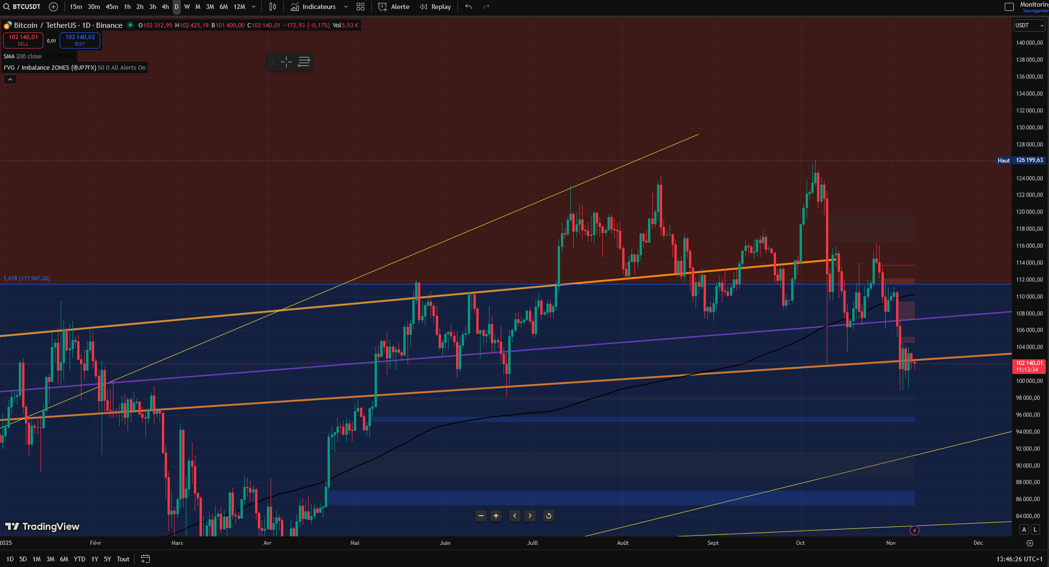The image size is (1049, 567).
Task: Toggle logarithmic scale 'L' button
Action: [1035, 529]
